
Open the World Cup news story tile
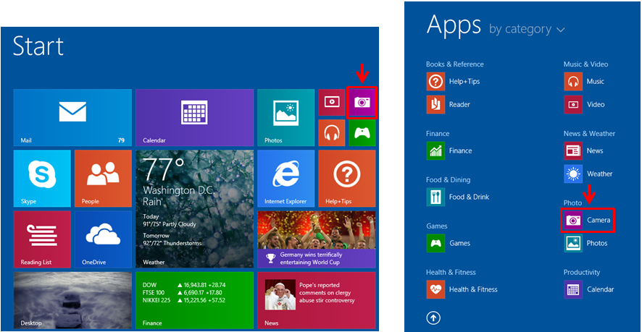316,239
